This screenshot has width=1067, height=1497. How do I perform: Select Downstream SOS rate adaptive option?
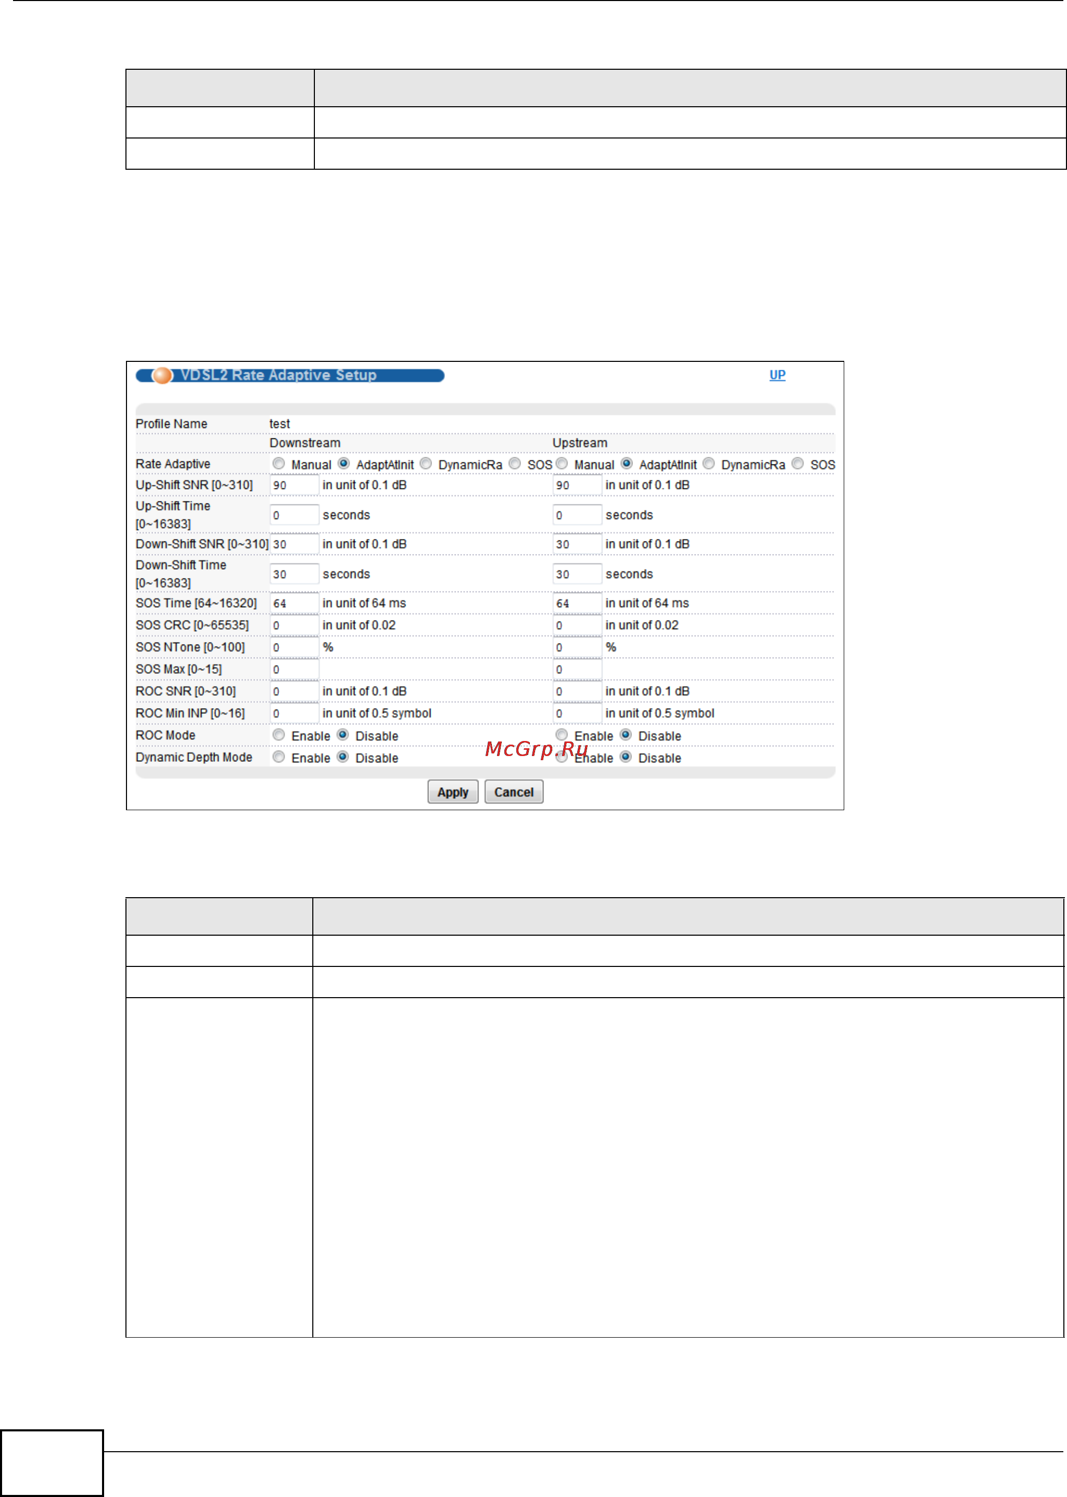coord(515,464)
